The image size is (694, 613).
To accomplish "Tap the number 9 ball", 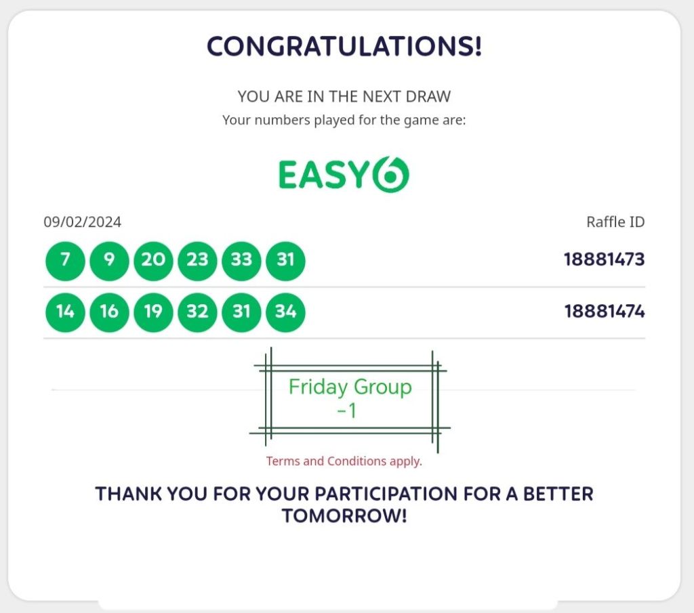I will click(109, 260).
